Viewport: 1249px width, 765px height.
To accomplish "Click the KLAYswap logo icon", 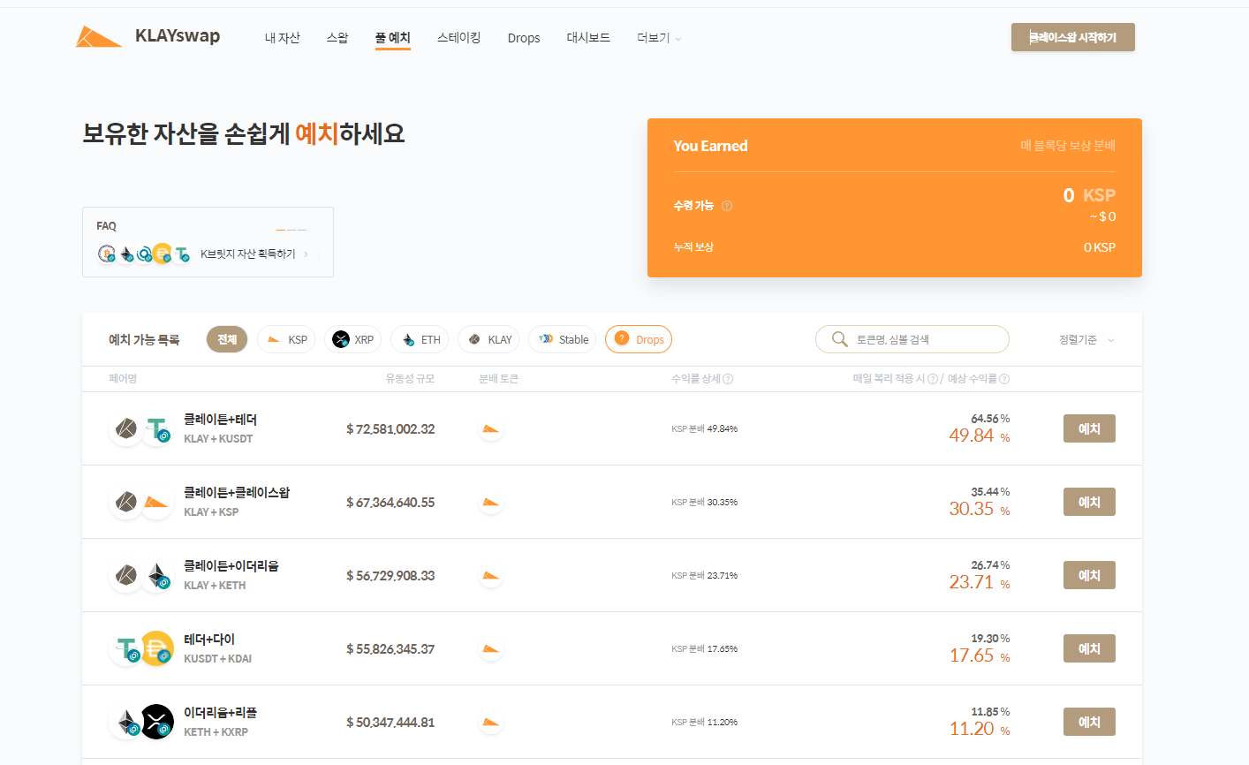I will pyautogui.click(x=99, y=36).
